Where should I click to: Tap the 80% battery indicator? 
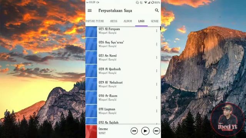(157, 3)
